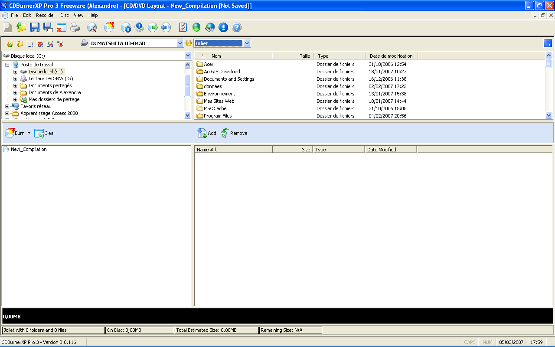The image size is (555, 347).
Task: Click the drive info icon
Action: 139,27
